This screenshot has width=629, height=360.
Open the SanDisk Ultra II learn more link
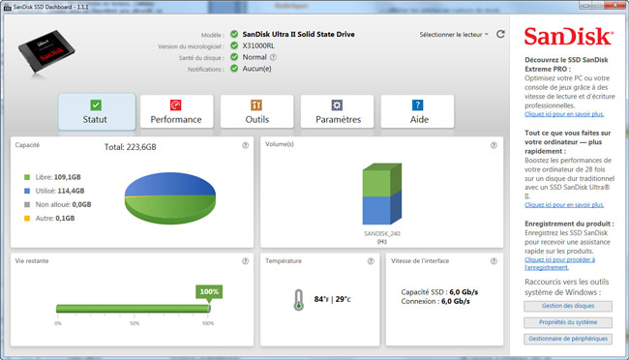point(564,205)
